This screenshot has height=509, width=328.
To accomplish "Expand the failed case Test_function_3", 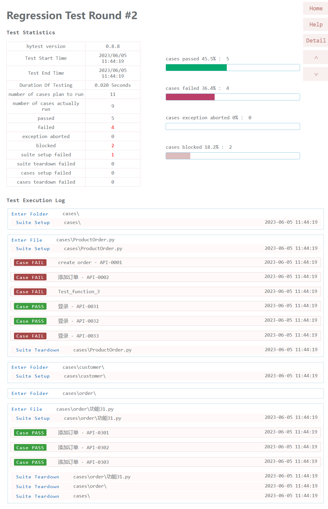I will (x=166, y=292).
